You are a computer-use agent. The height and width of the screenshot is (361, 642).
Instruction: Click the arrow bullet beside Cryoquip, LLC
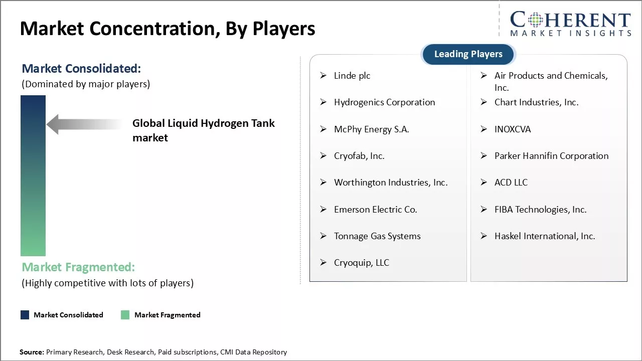(x=324, y=263)
